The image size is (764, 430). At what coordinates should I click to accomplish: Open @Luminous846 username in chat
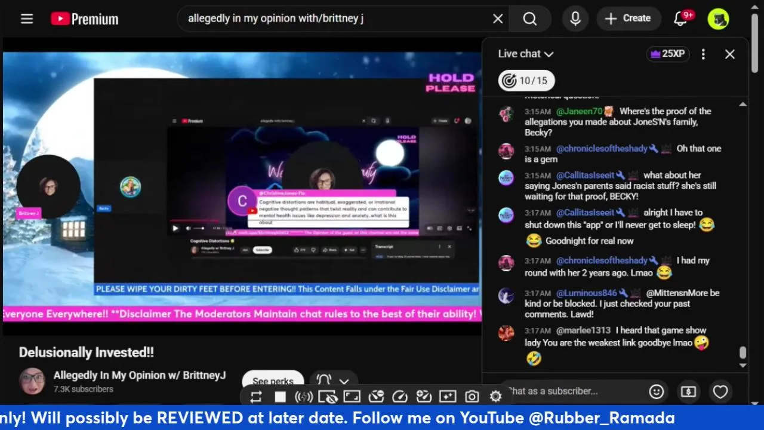coord(587,293)
